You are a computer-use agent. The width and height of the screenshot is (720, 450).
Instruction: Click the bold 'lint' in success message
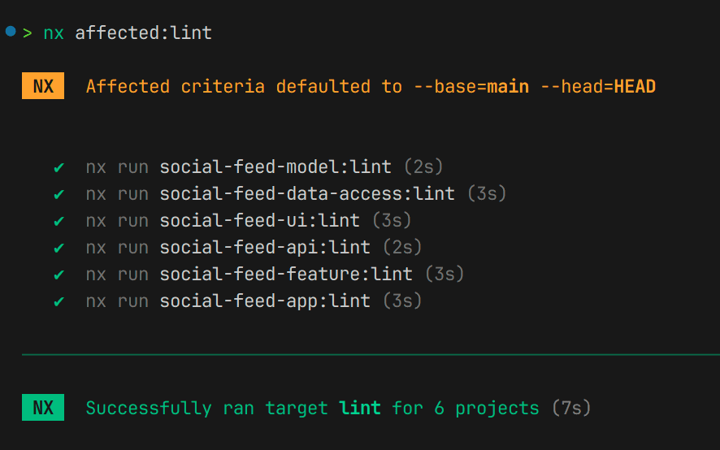coord(360,408)
